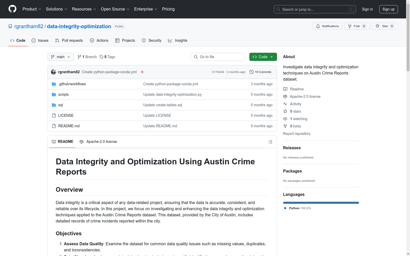Click the Sign up button
410x256 pixels.
click(388, 9)
